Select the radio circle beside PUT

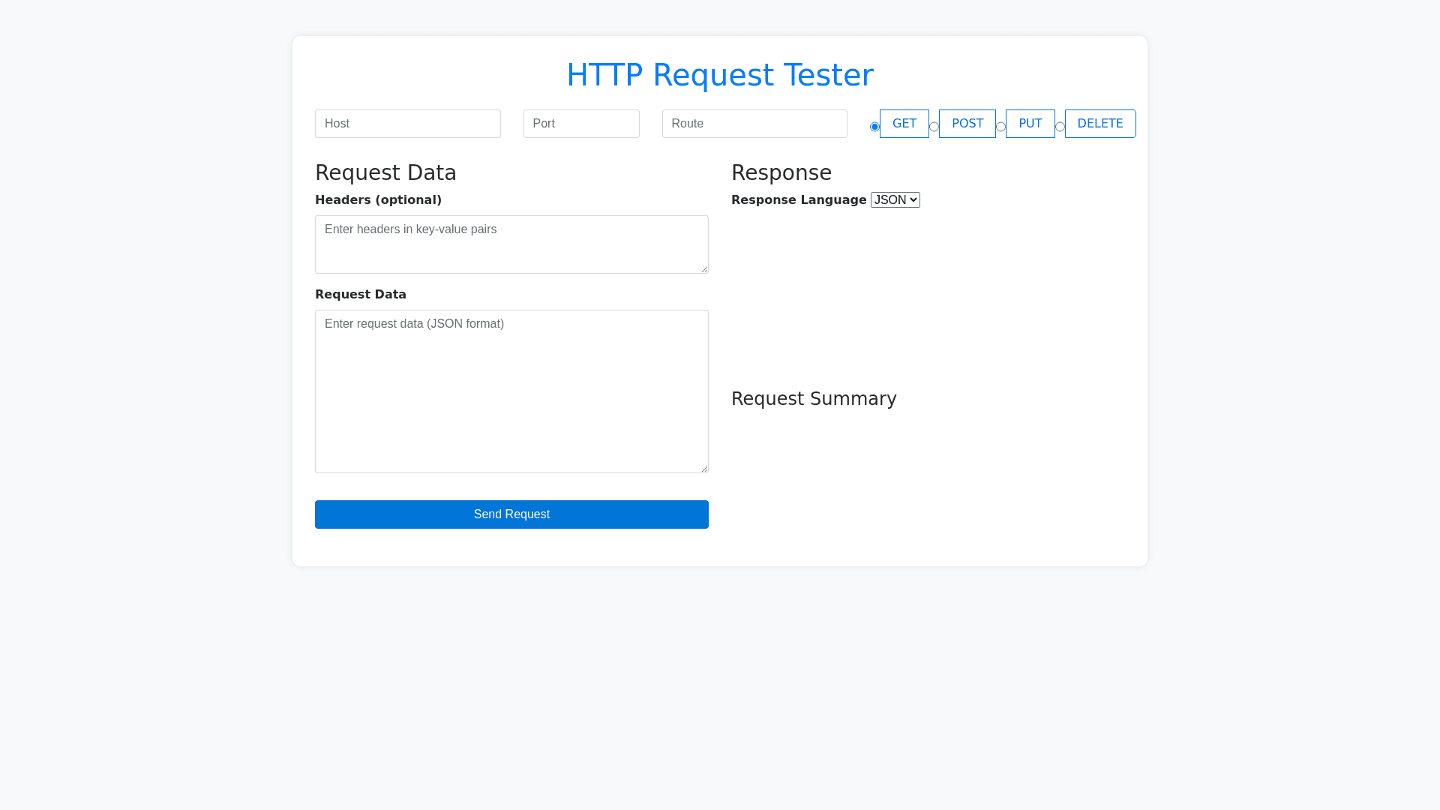(x=1000, y=127)
